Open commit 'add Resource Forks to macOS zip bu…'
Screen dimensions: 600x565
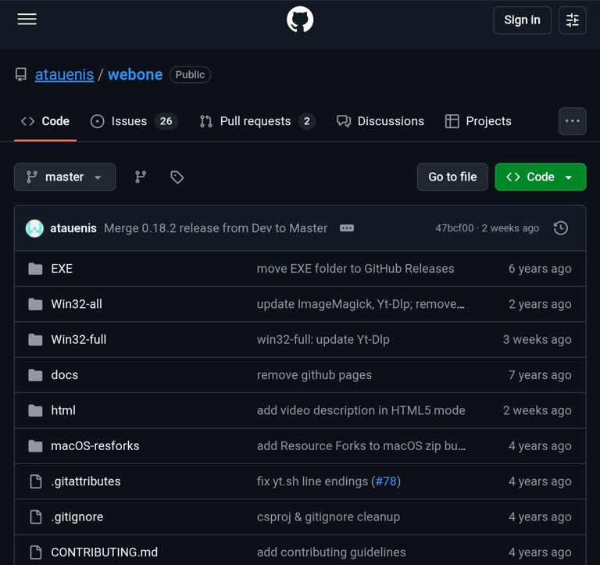point(361,446)
